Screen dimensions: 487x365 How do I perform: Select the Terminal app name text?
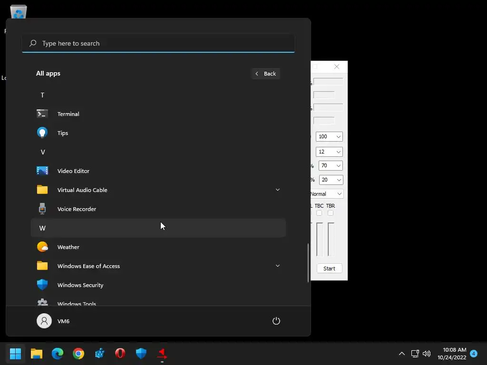[68, 114]
